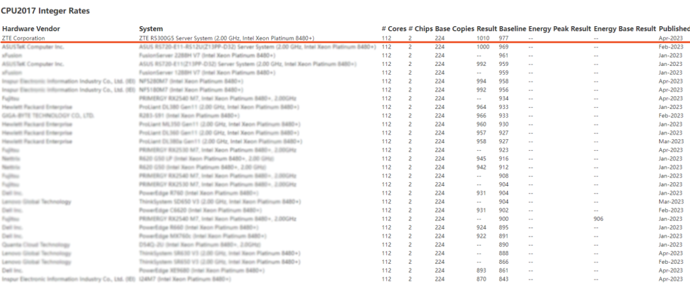Select the Energy Base Result value 906
The width and height of the screenshot is (690, 292).
point(598,219)
